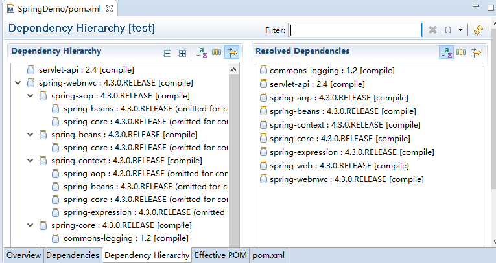This screenshot has height=263, width=496.
Task: Open the Effective POM tab
Action: pos(220,255)
